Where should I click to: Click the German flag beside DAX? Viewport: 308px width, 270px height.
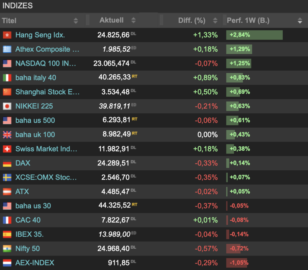tap(7, 163)
